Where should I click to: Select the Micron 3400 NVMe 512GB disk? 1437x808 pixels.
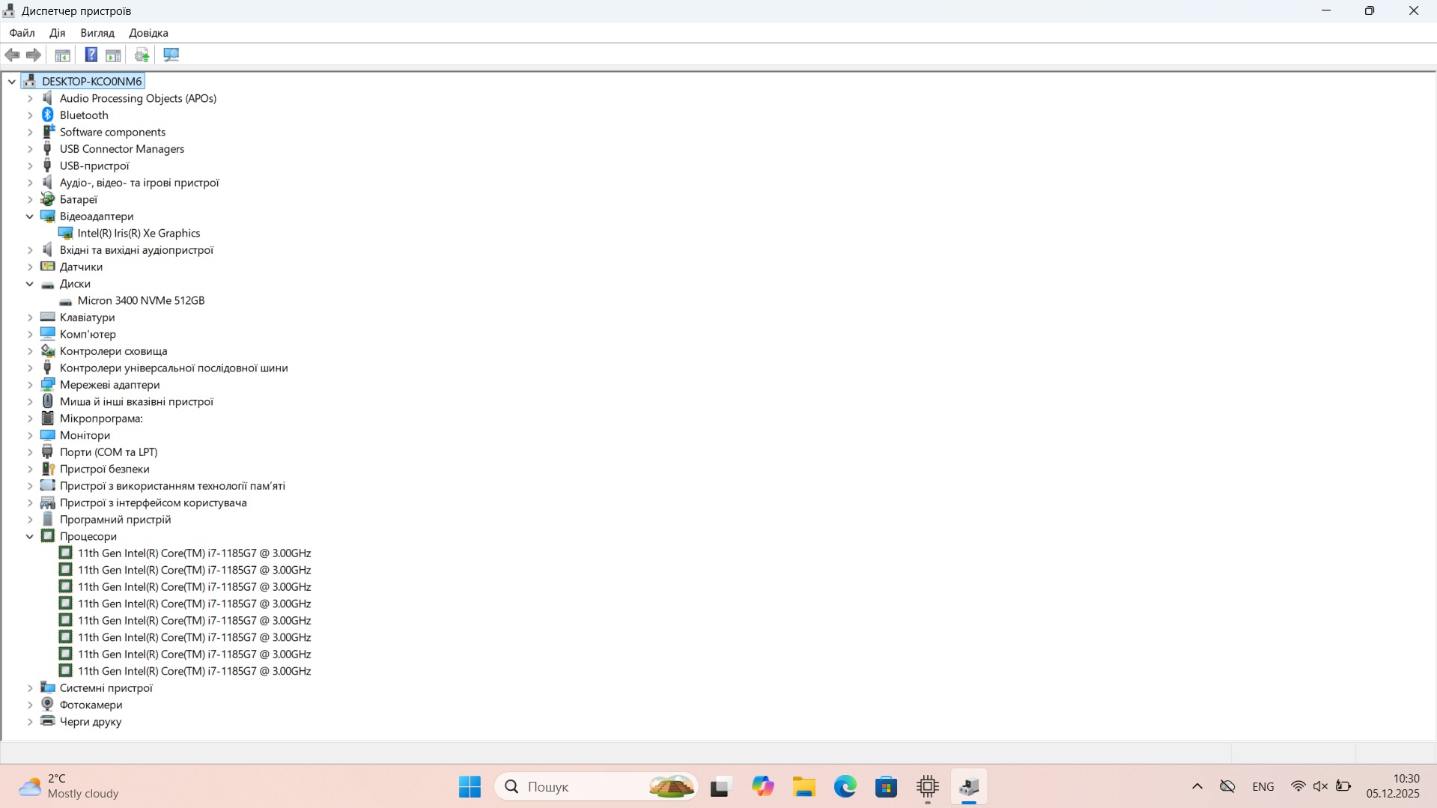point(141,300)
